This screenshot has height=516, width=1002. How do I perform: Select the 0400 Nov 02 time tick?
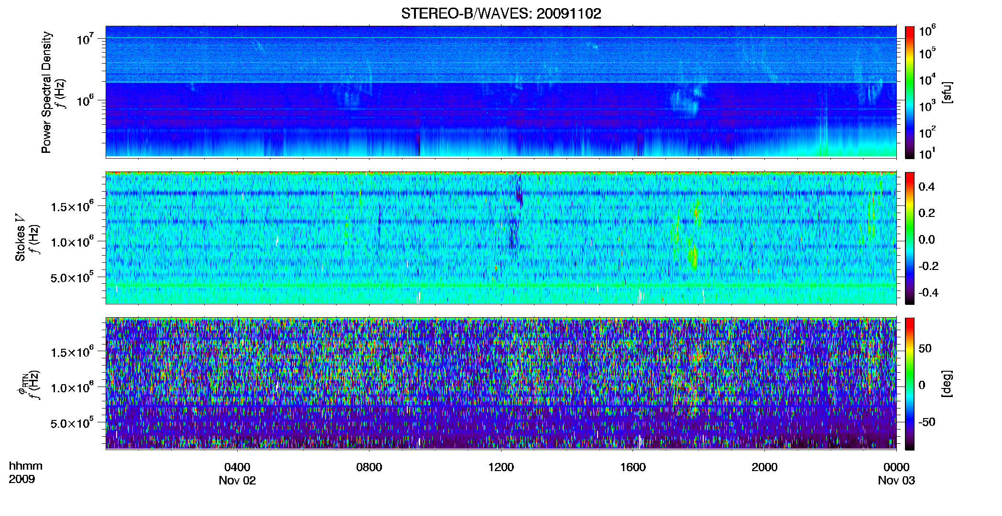[x=238, y=473]
